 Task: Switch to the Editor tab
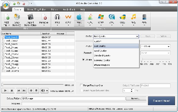point(54,9)
